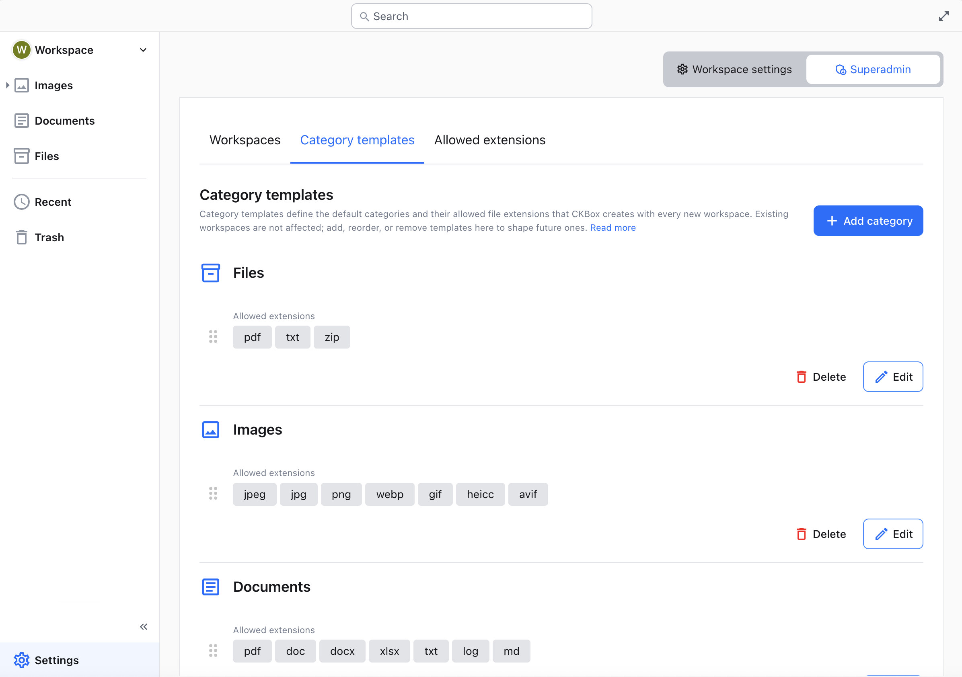Click the gif extension tag
The width and height of the screenshot is (962, 677).
click(435, 494)
